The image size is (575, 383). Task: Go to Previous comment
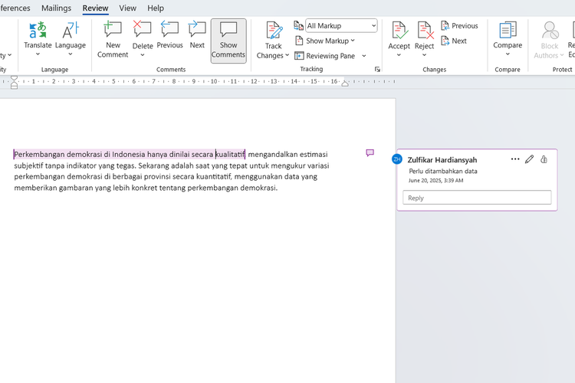click(x=169, y=35)
